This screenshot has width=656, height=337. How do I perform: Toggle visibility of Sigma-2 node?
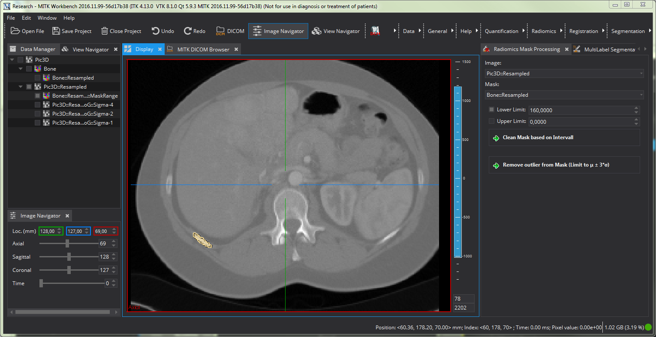(37, 114)
